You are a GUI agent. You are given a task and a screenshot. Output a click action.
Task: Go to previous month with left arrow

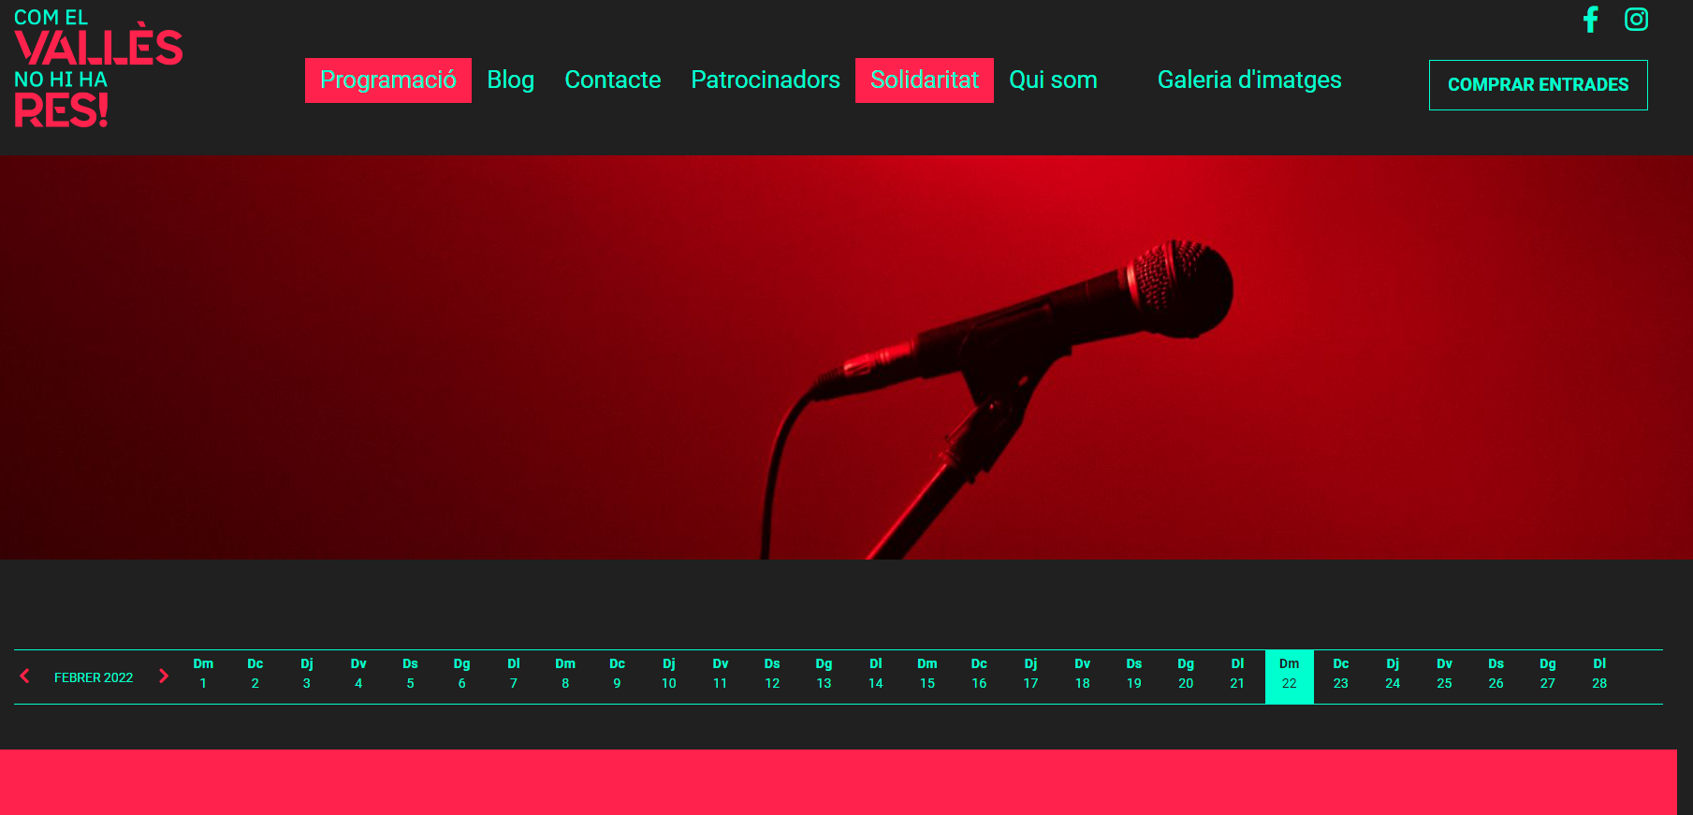(x=25, y=676)
